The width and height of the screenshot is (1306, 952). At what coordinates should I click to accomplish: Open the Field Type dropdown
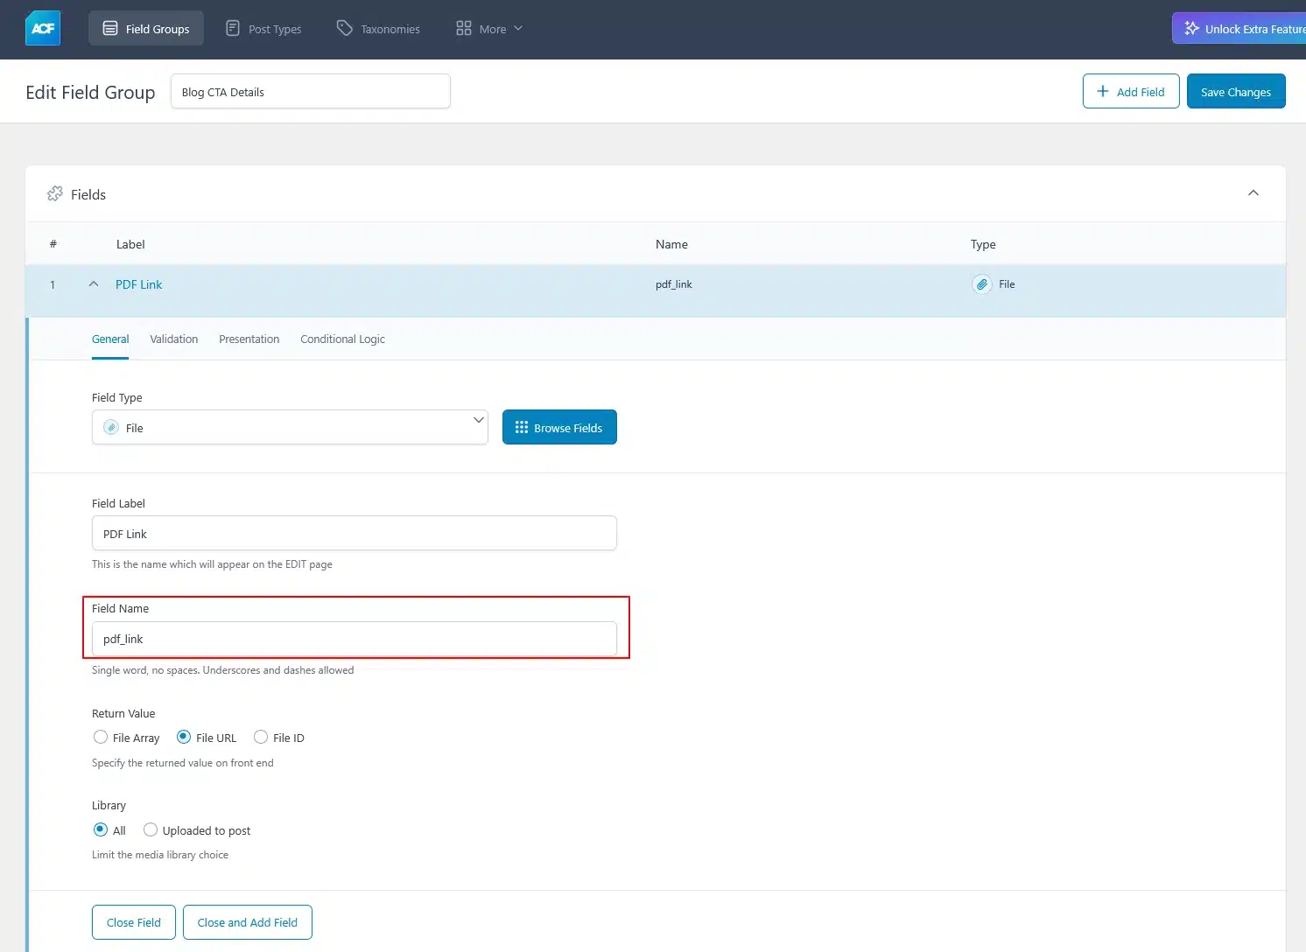[290, 427]
